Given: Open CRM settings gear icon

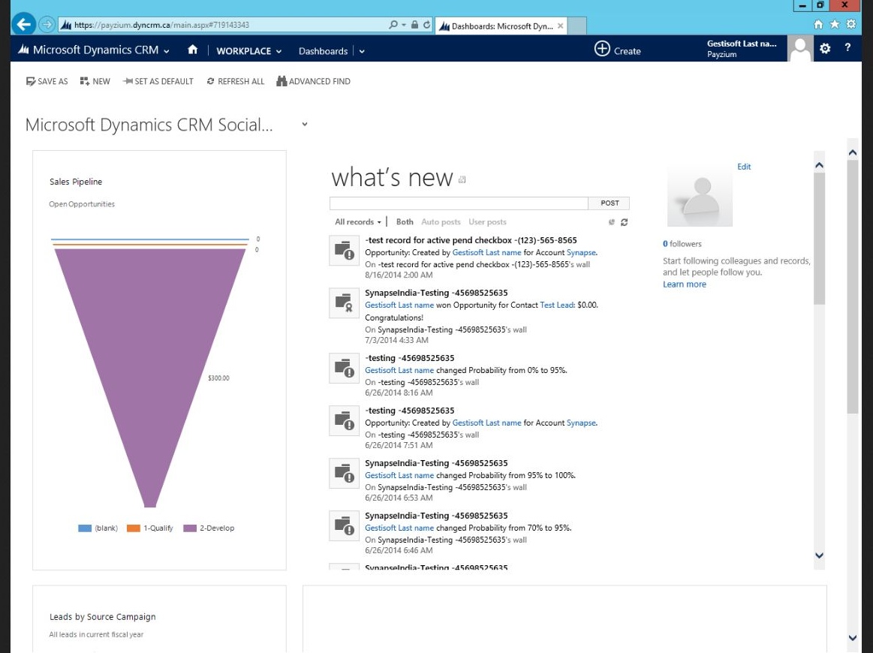Looking at the screenshot, I should [825, 49].
